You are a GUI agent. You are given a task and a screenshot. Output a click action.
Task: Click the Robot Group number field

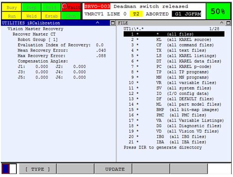53,40
